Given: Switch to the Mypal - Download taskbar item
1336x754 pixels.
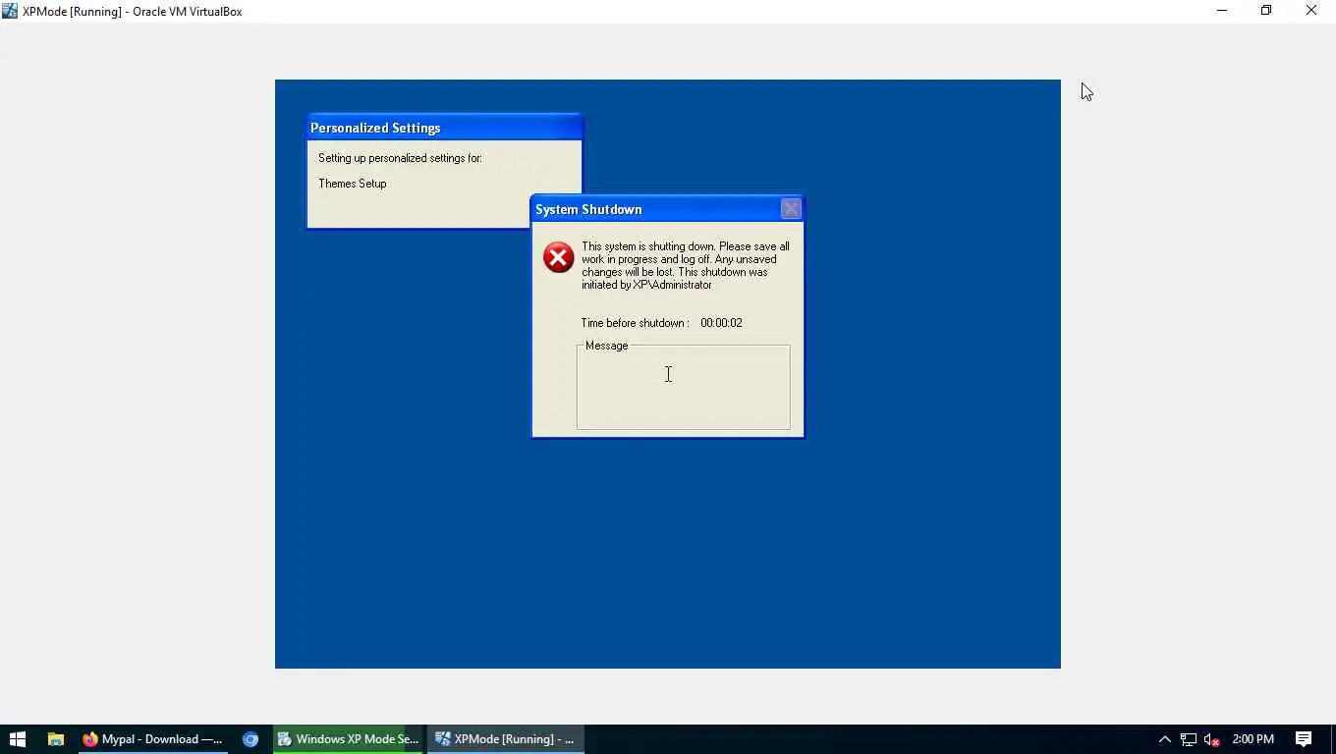Looking at the screenshot, I should (x=152, y=739).
